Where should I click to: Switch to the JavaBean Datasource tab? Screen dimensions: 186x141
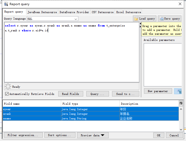click(42, 12)
